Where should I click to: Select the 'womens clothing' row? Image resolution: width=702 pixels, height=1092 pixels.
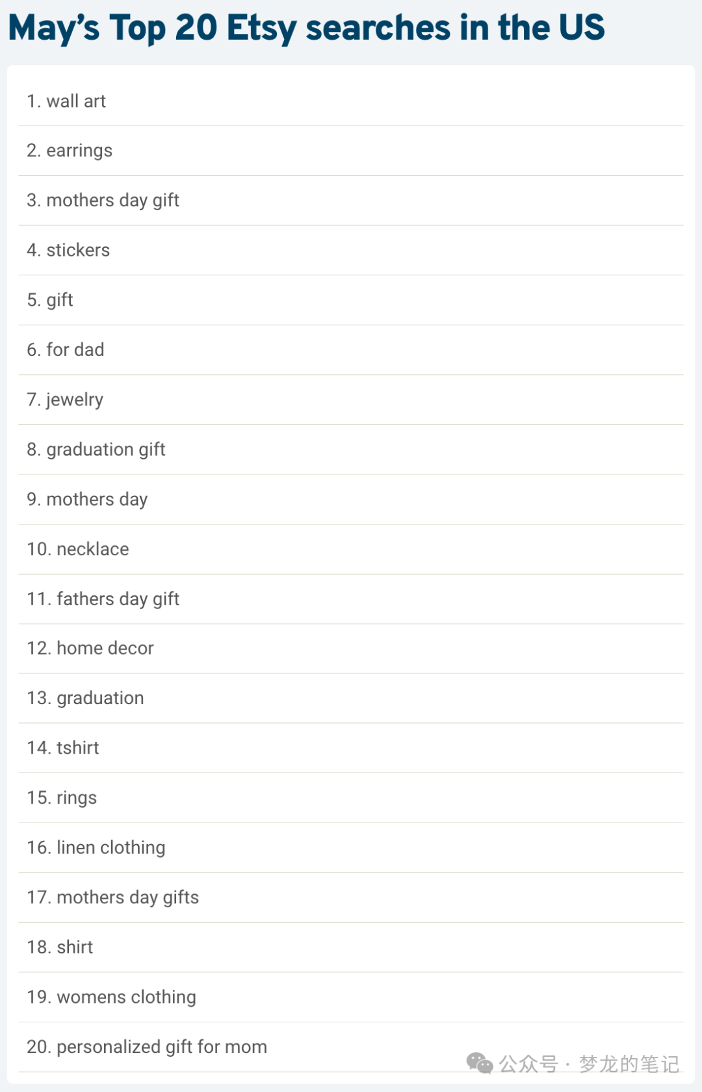pos(351,997)
